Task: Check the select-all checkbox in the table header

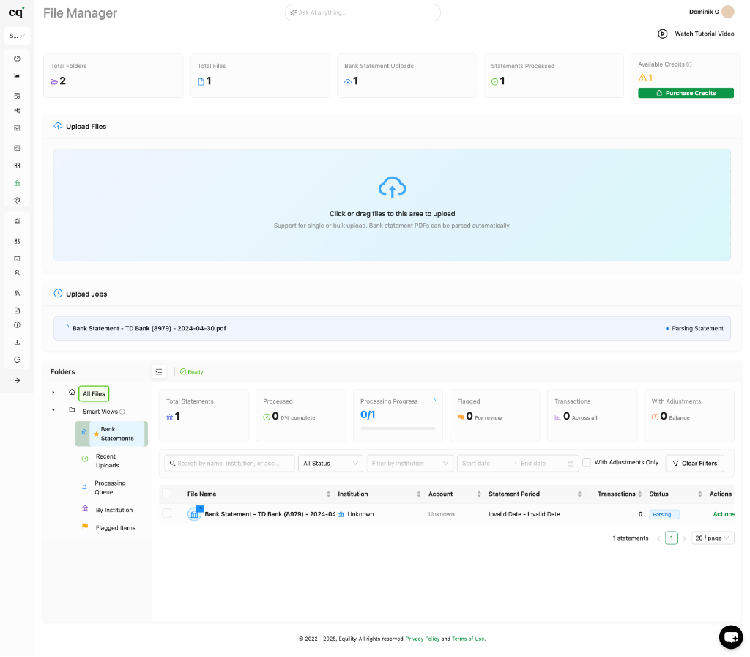Action: click(x=167, y=493)
